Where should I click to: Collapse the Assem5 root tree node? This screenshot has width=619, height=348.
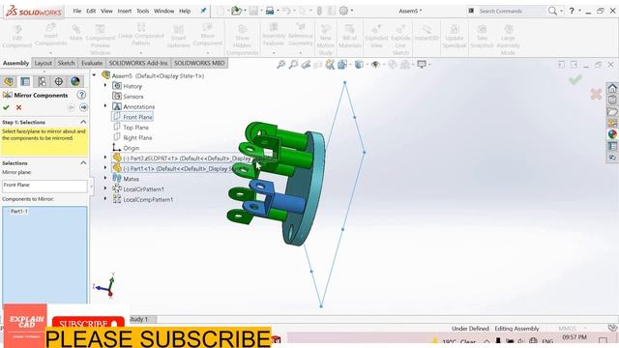94,75
